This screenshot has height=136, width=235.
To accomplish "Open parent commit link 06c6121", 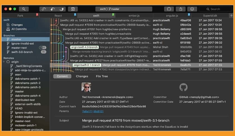I will click(x=98, y=111).
